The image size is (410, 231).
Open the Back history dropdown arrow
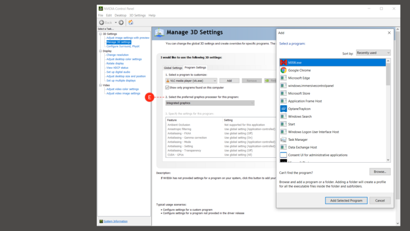(115, 23)
